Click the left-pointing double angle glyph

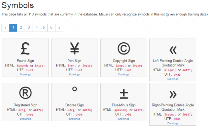(x=173, y=50)
